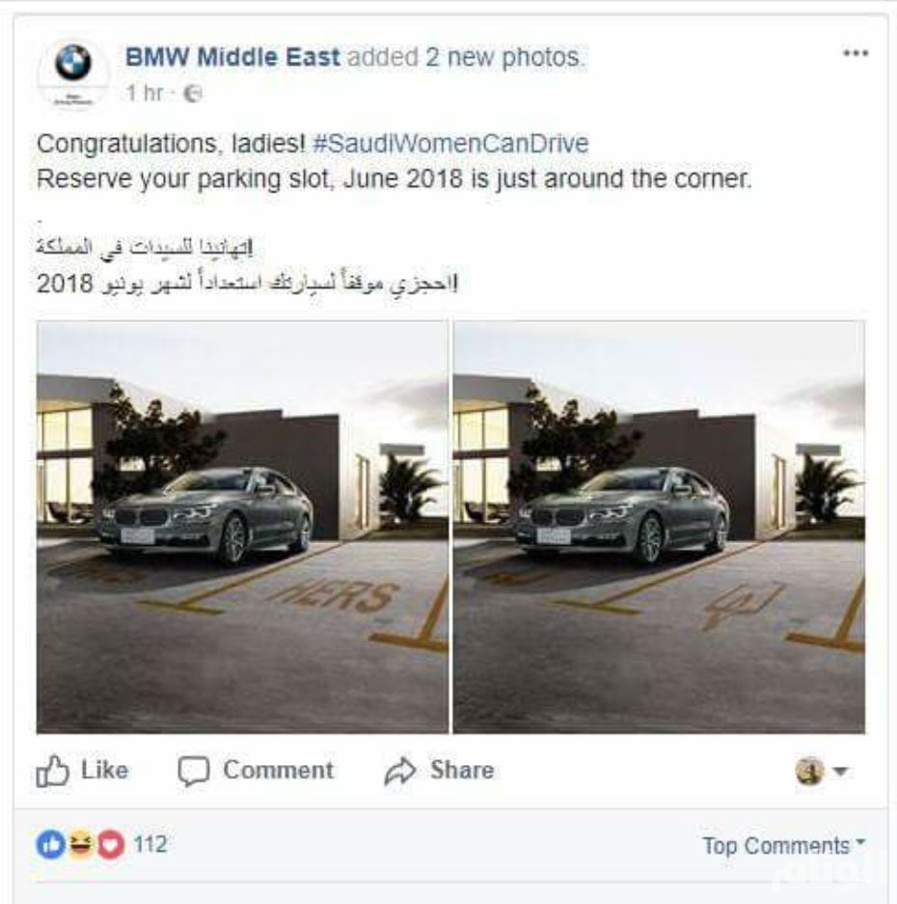Open the HERS parking slot photo
The image size is (897, 904).
242,527
